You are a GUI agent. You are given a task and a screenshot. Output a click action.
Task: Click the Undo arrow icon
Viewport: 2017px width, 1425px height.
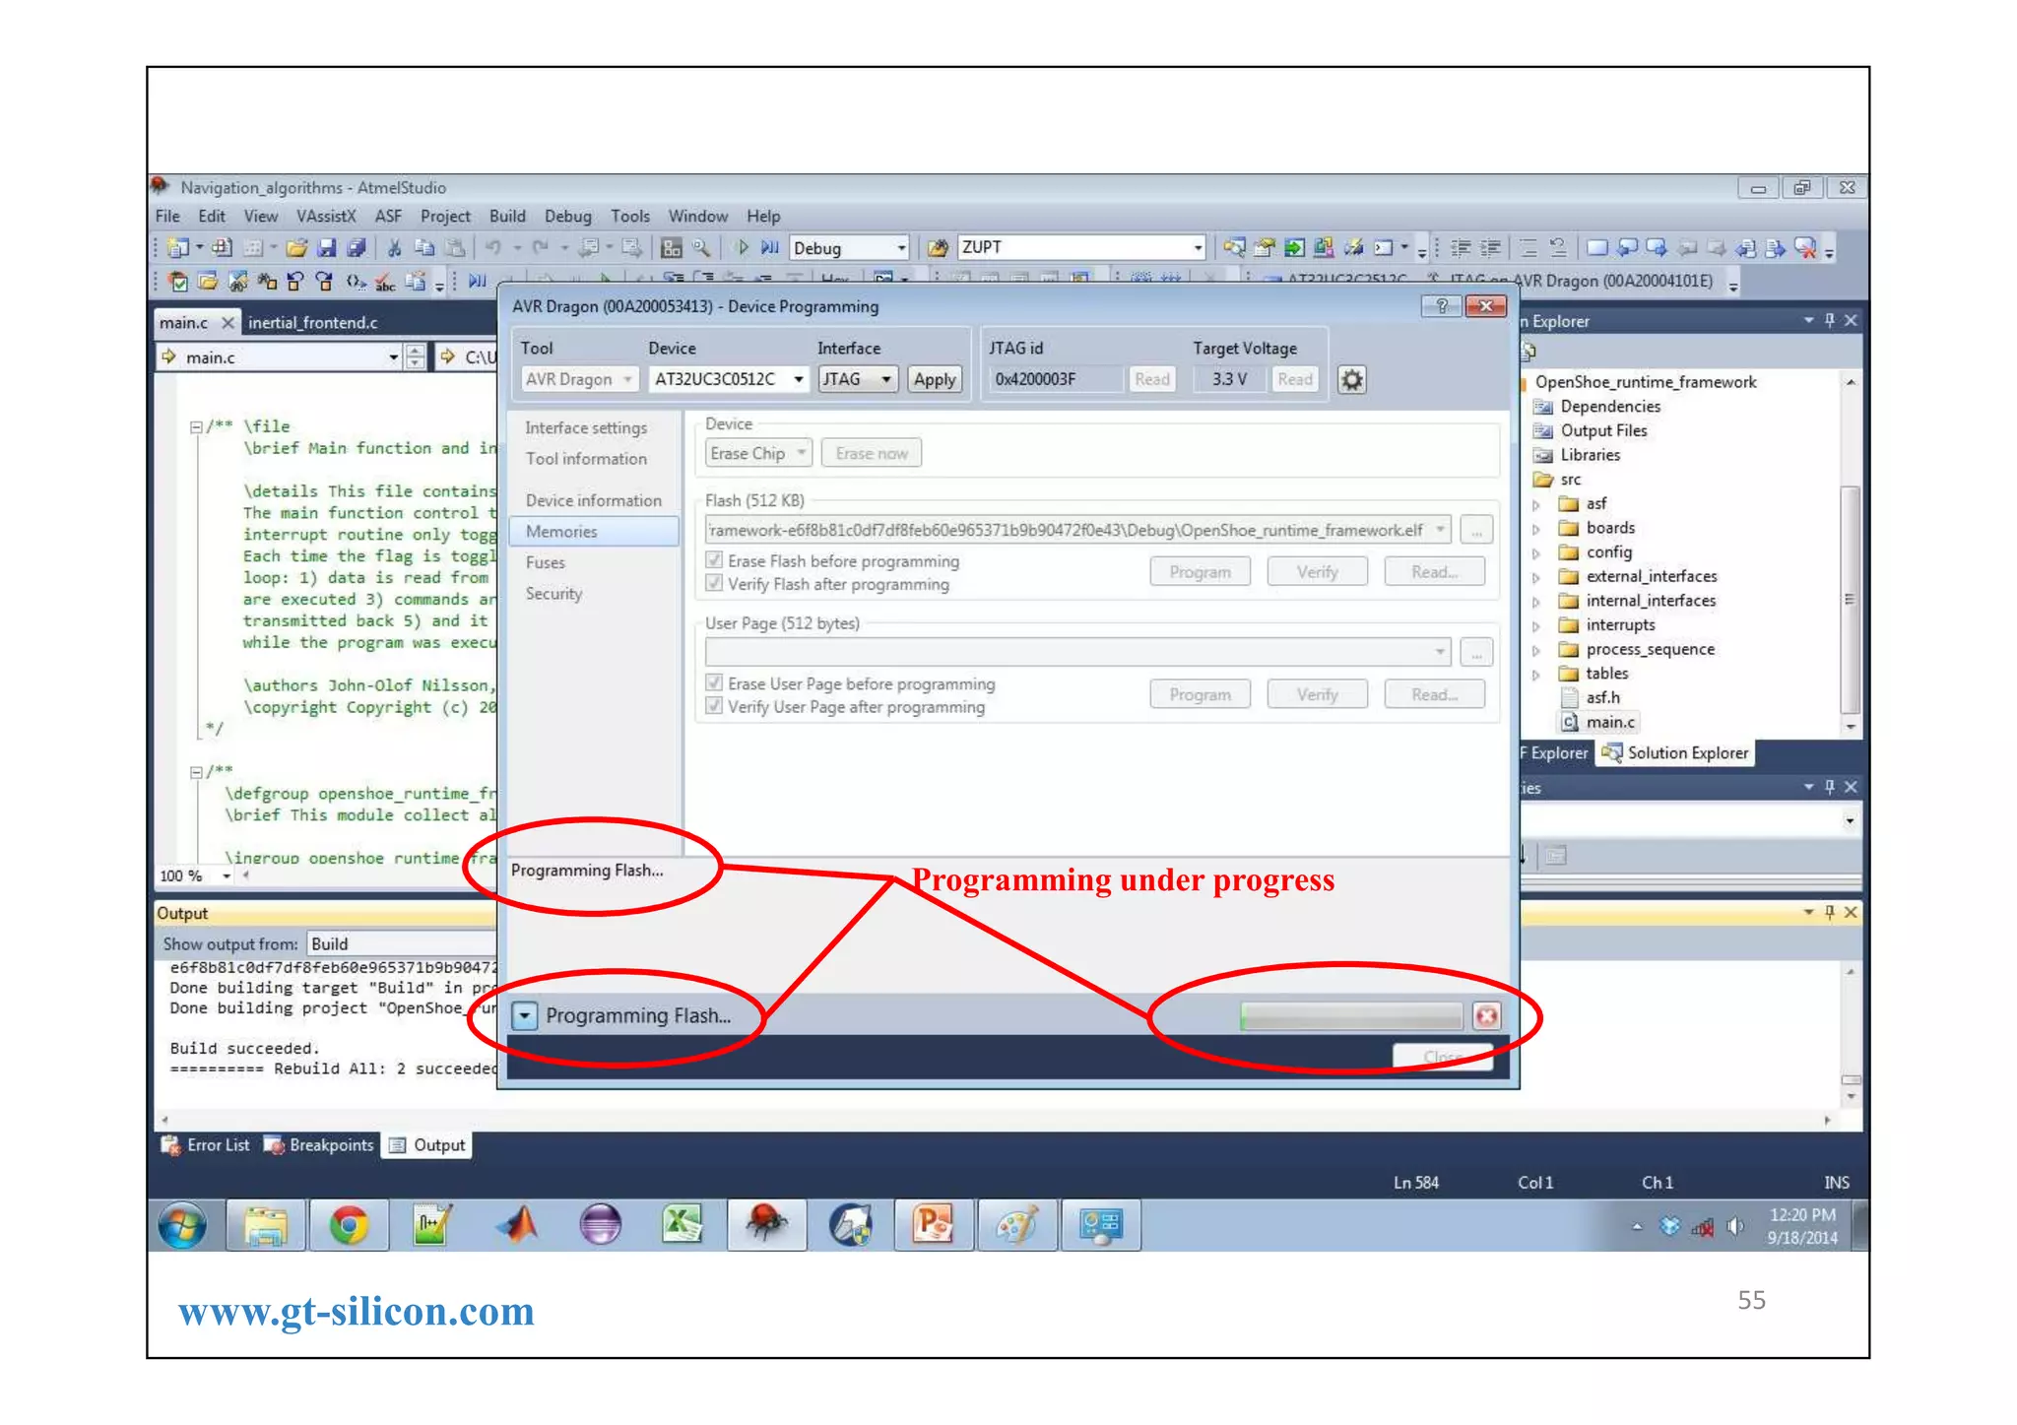coord(493,248)
